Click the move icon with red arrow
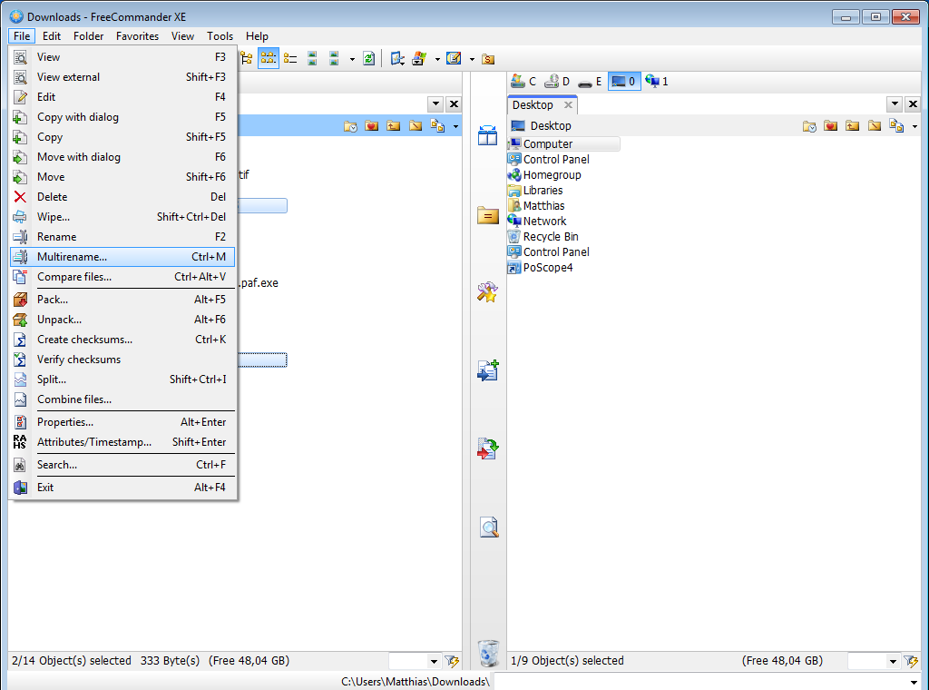 488,448
